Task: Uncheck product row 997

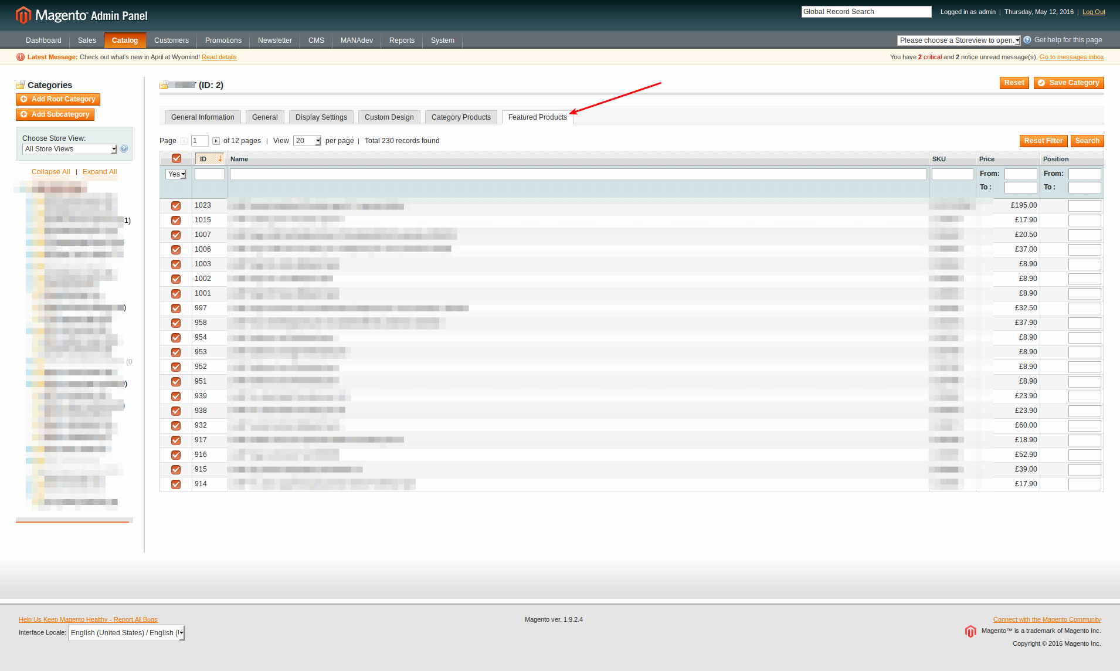Action: 176,309
